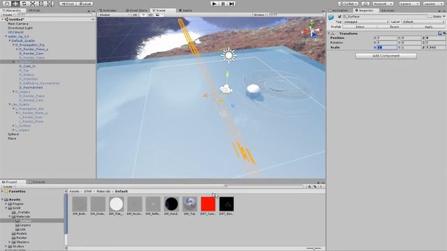Open the cloud services icon button
Viewport: 447px width, 251px height.
(365, 3)
